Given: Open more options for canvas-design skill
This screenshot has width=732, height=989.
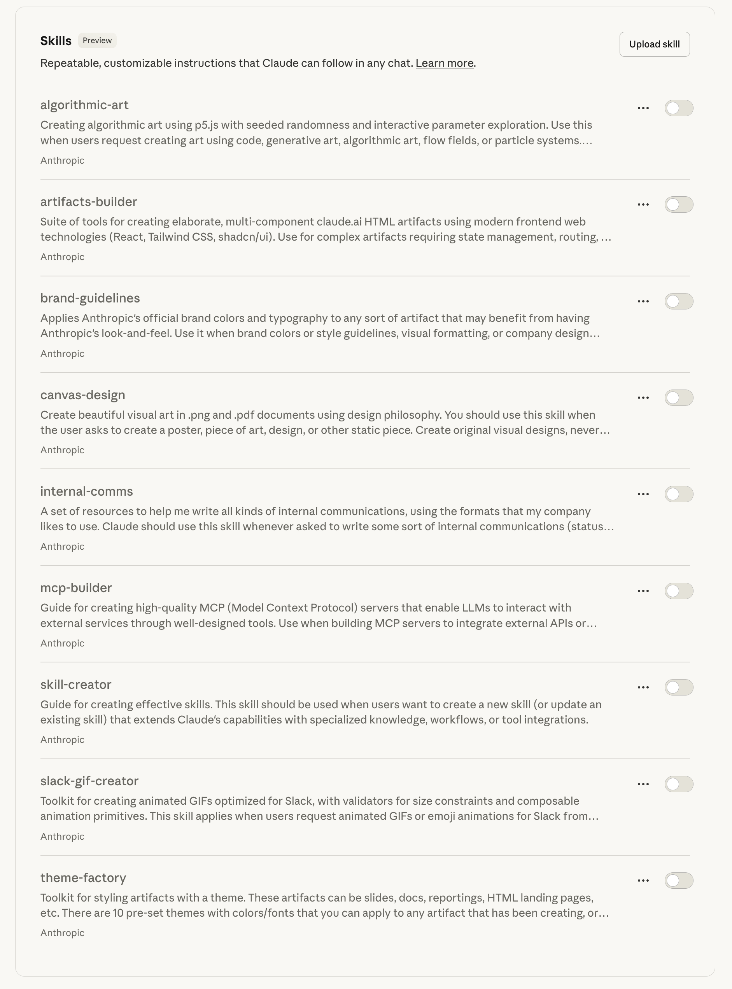Looking at the screenshot, I should click(643, 398).
